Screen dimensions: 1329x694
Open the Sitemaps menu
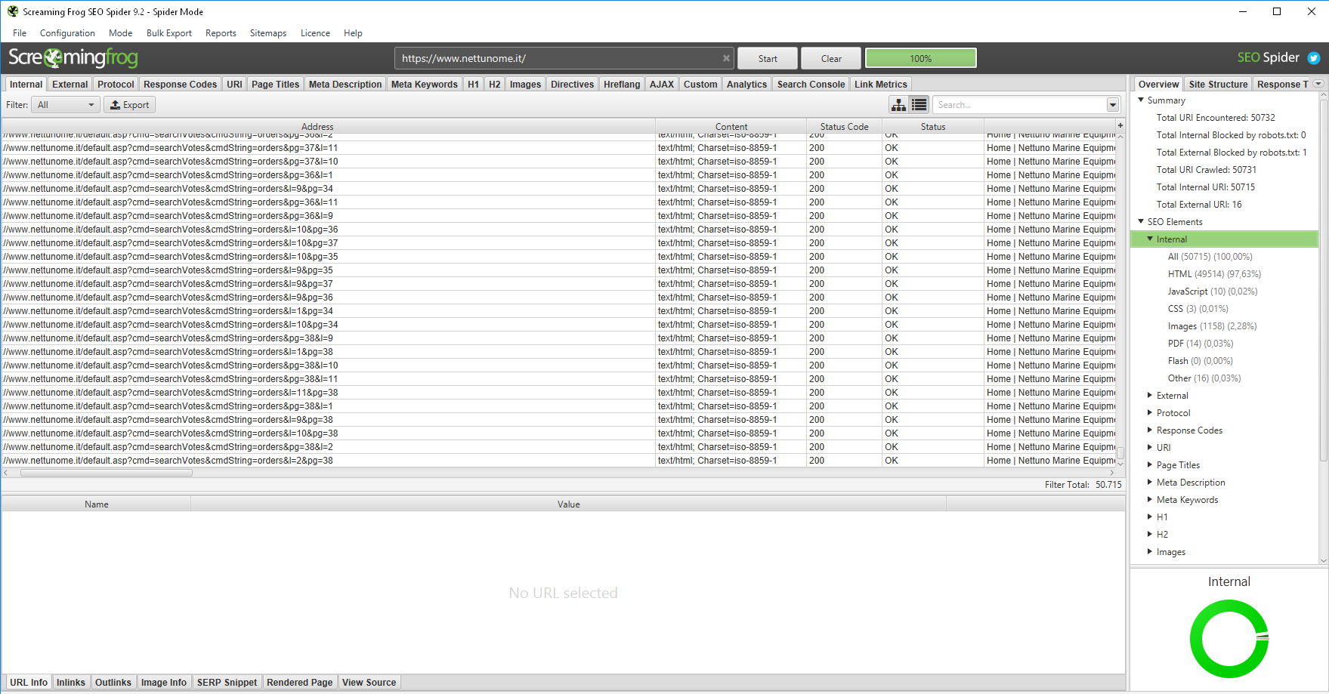[268, 33]
